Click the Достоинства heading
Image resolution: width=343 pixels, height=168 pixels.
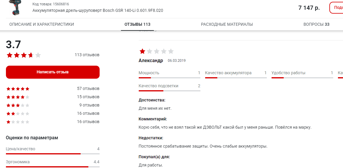point(152,100)
